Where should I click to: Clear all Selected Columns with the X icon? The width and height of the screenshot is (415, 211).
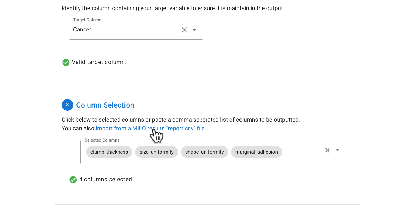tap(327, 150)
